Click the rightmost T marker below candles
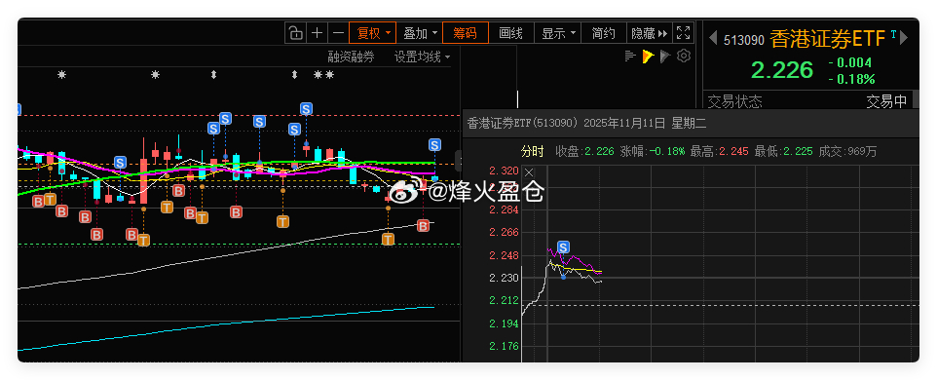 click(389, 240)
